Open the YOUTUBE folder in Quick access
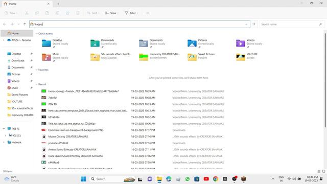Viewport: 327px width, 184px height. click(247, 57)
